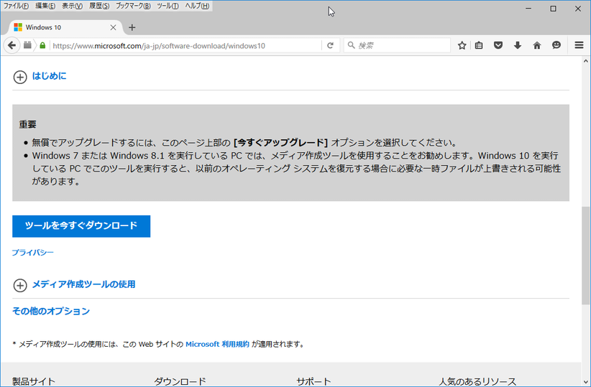Screen dimensions: 591x387
Task: Go back with the back arrow button
Action: click(x=12, y=45)
